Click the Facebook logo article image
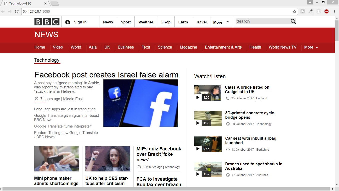This screenshot has width=339, height=191. (141, 103)
